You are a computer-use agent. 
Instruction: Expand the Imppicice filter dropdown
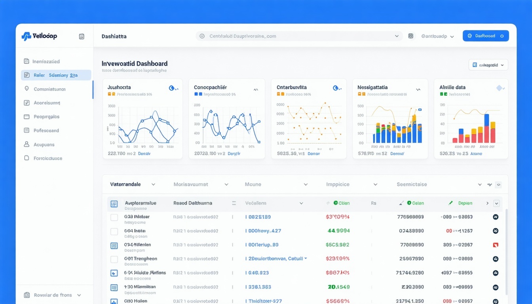point(375,184)
